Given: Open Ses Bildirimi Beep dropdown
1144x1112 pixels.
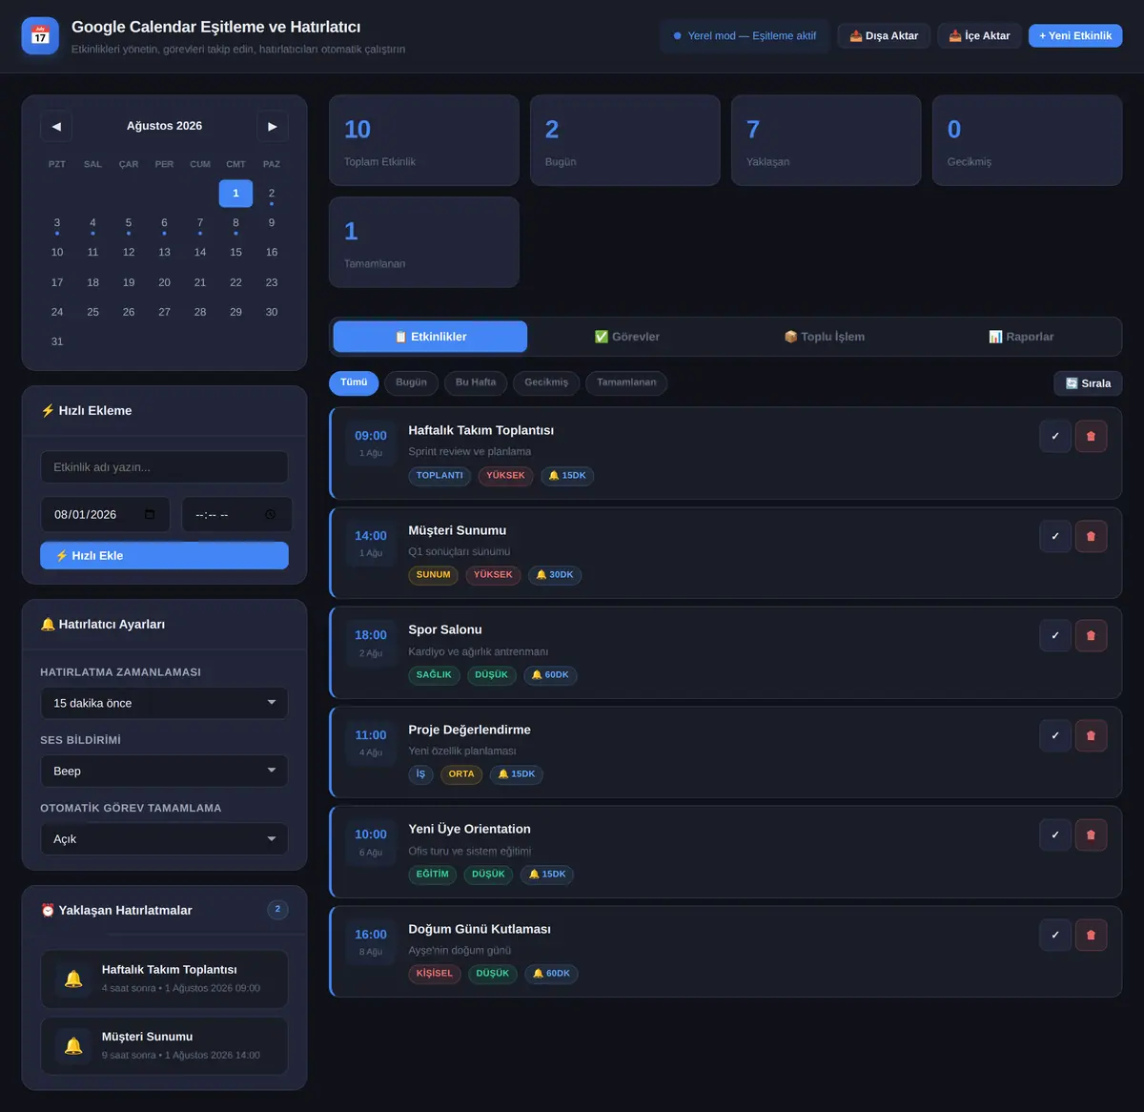Looking at the screenshot, I should (164, 771).
